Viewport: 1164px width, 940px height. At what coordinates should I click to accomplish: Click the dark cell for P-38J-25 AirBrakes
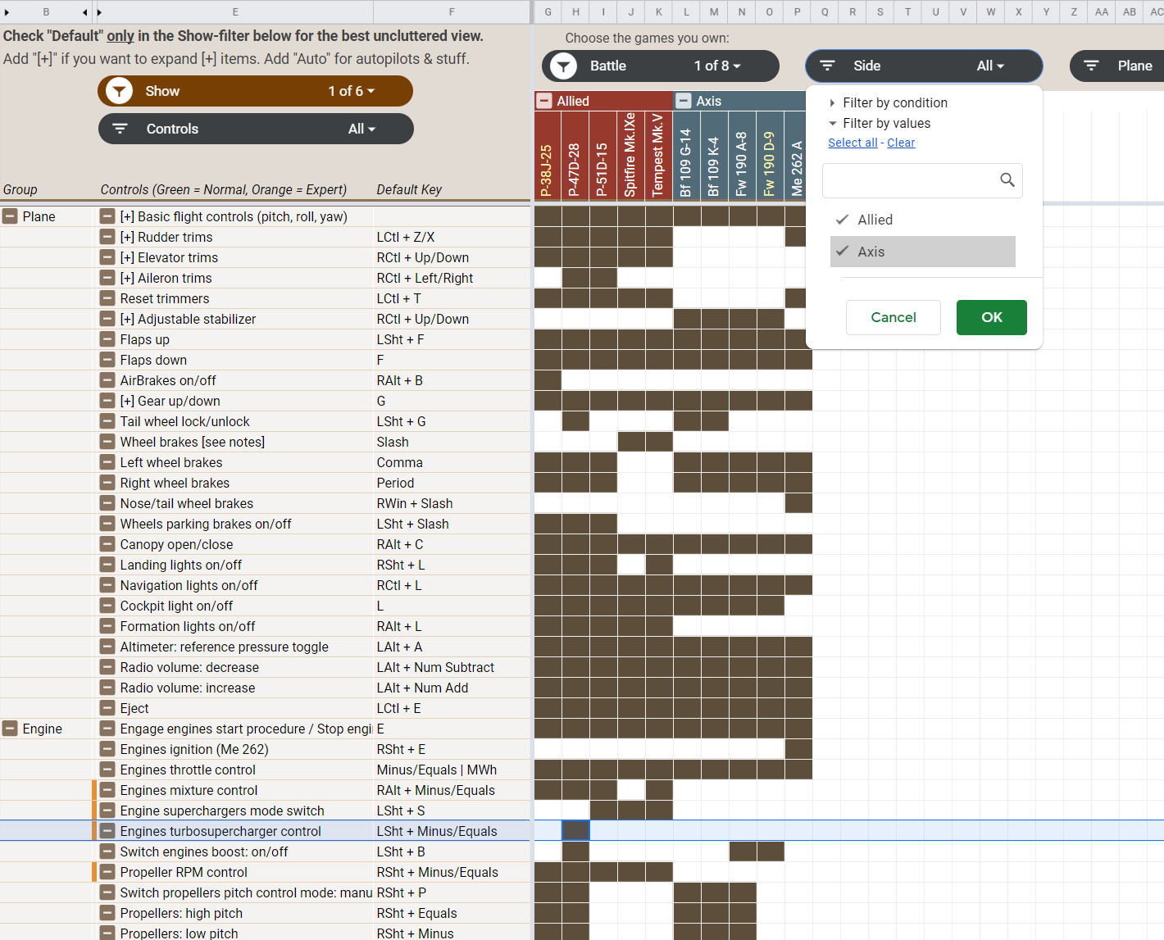548,380
